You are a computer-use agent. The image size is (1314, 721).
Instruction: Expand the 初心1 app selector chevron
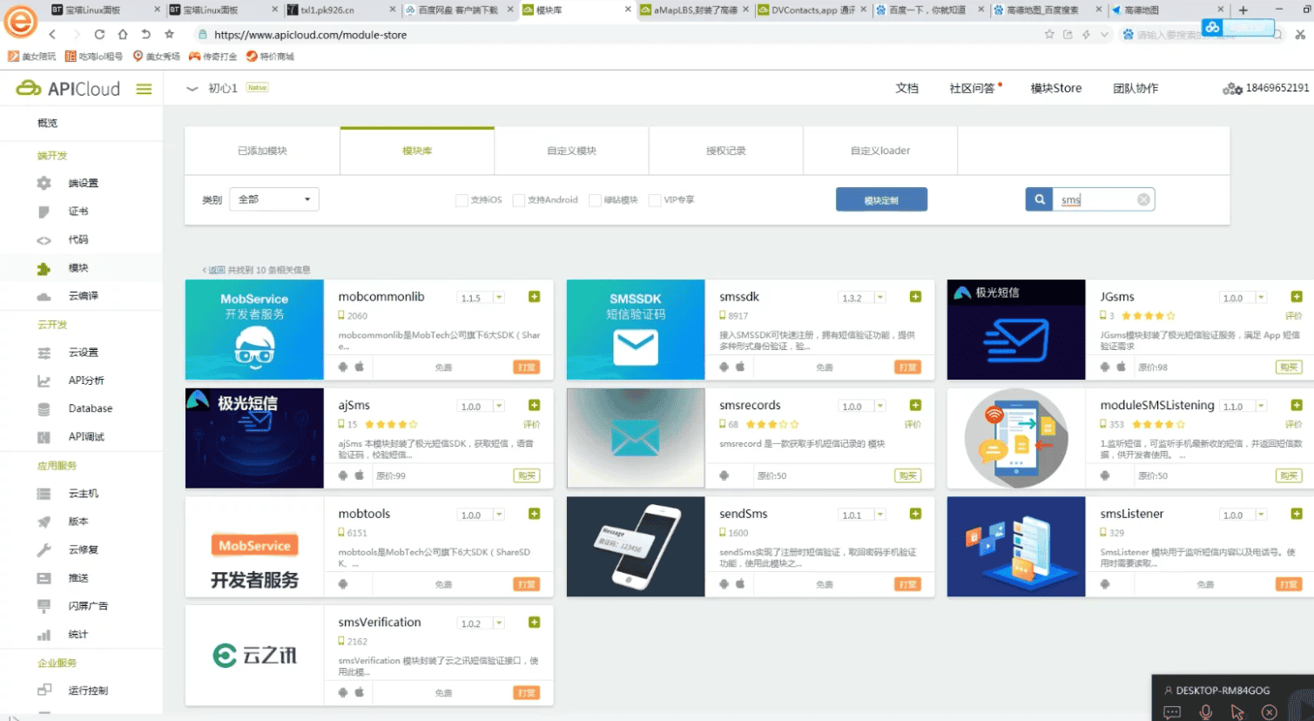coord(192,89)
